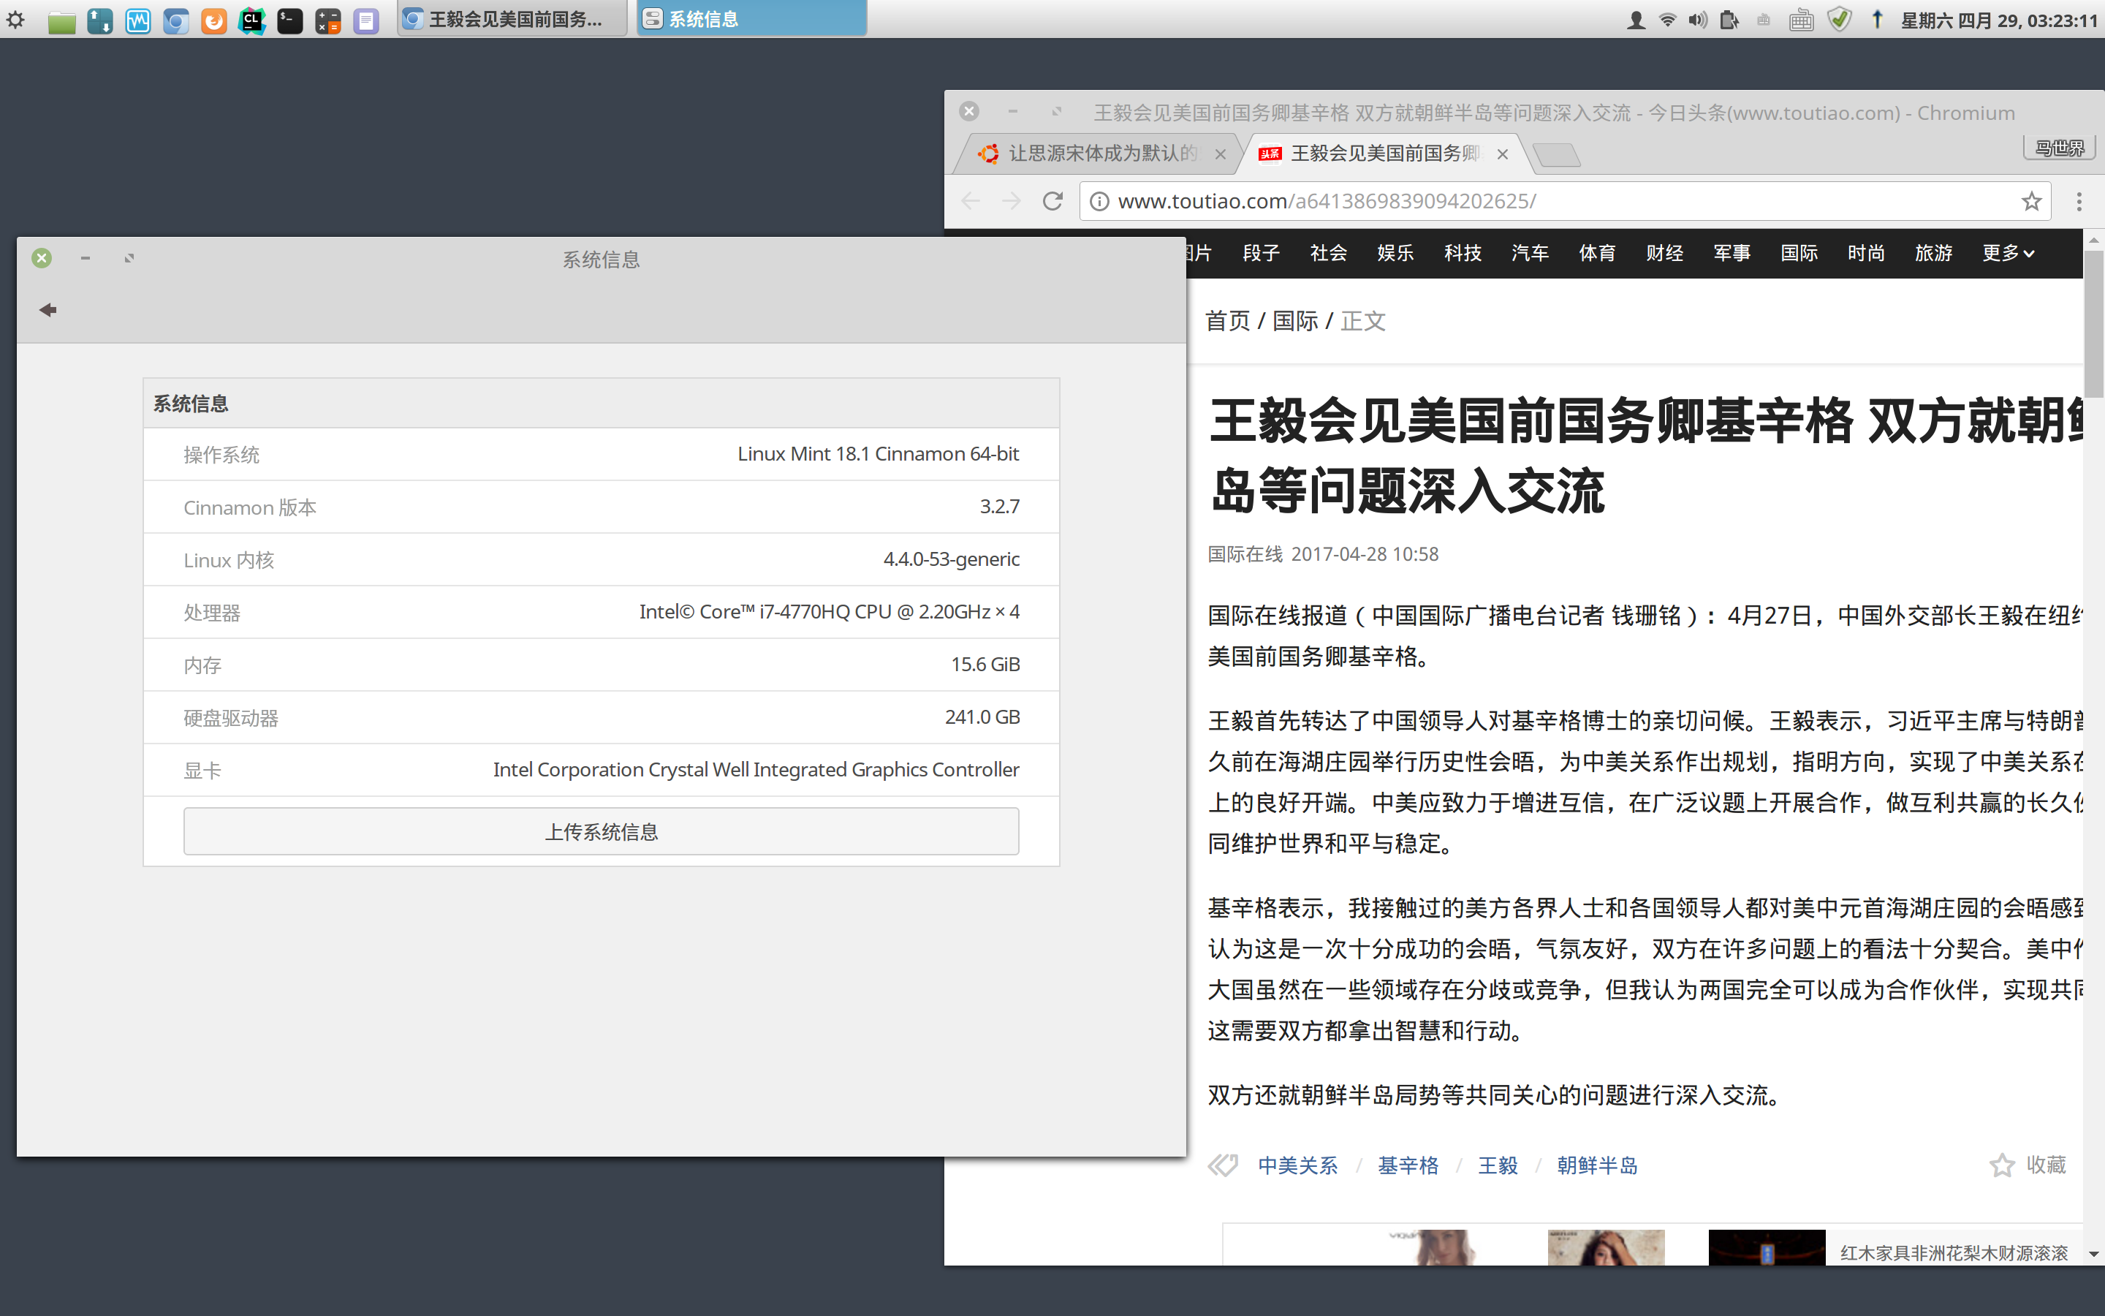This screenshot has width=2105, height=1316.
Task: Open the 红木家具非洲花梨木 ad link
Action: (1954, 1252)
